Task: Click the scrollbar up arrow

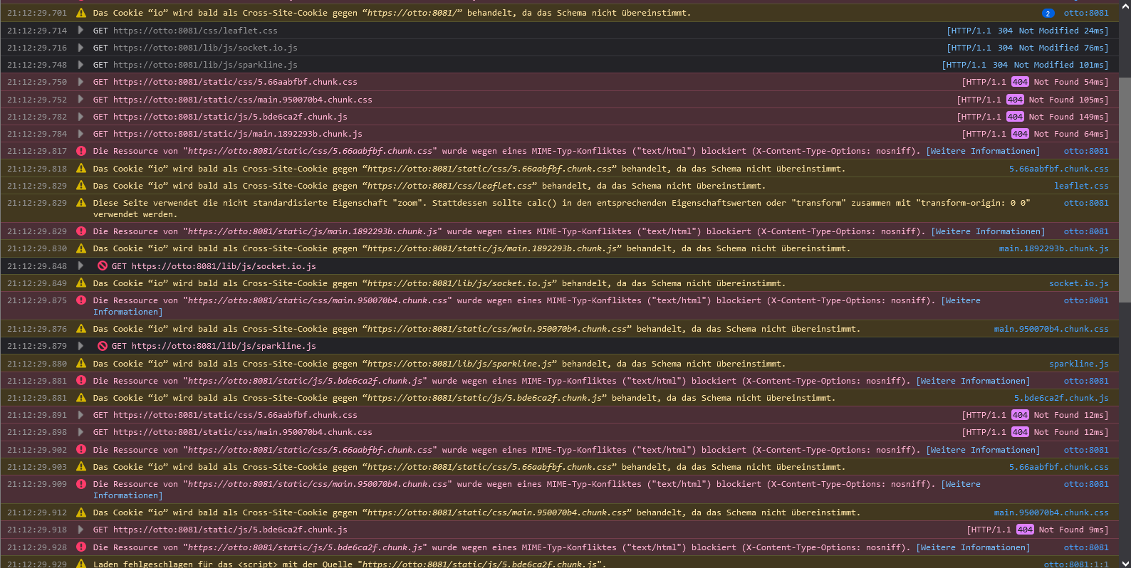Action: click(1125, 5)
